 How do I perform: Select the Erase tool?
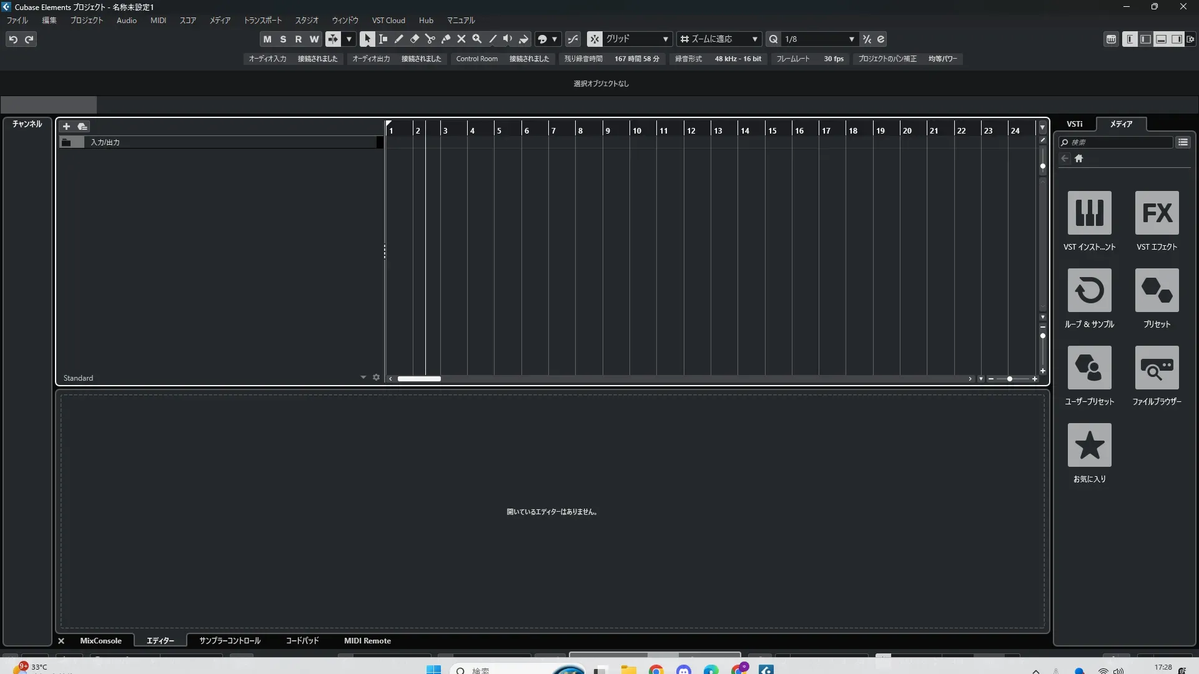[415, 39]
